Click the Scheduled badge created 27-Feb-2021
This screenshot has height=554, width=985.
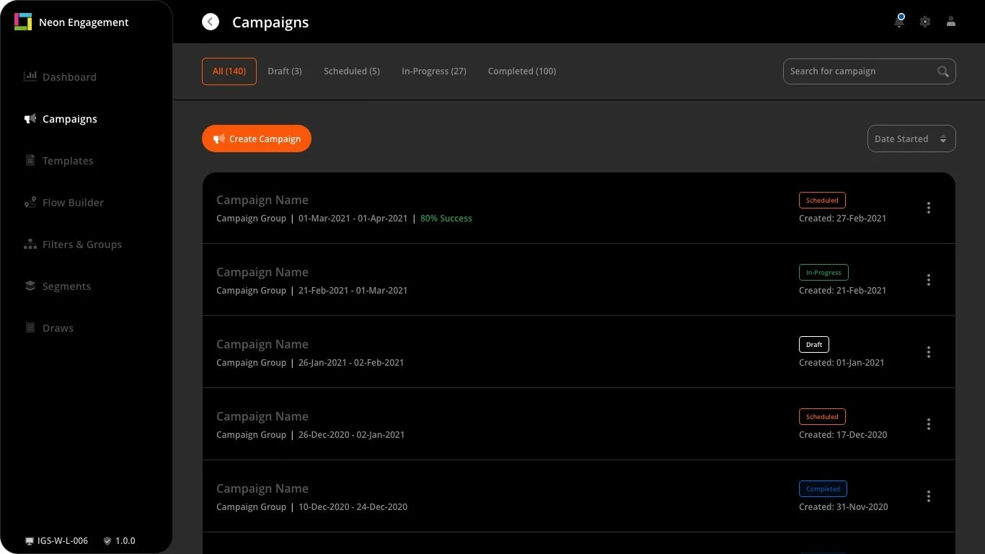click(x=822, y=201)
